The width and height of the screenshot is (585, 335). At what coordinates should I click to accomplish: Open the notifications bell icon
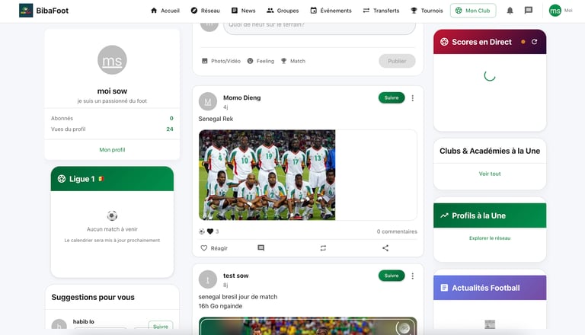[x=510, y=11]
